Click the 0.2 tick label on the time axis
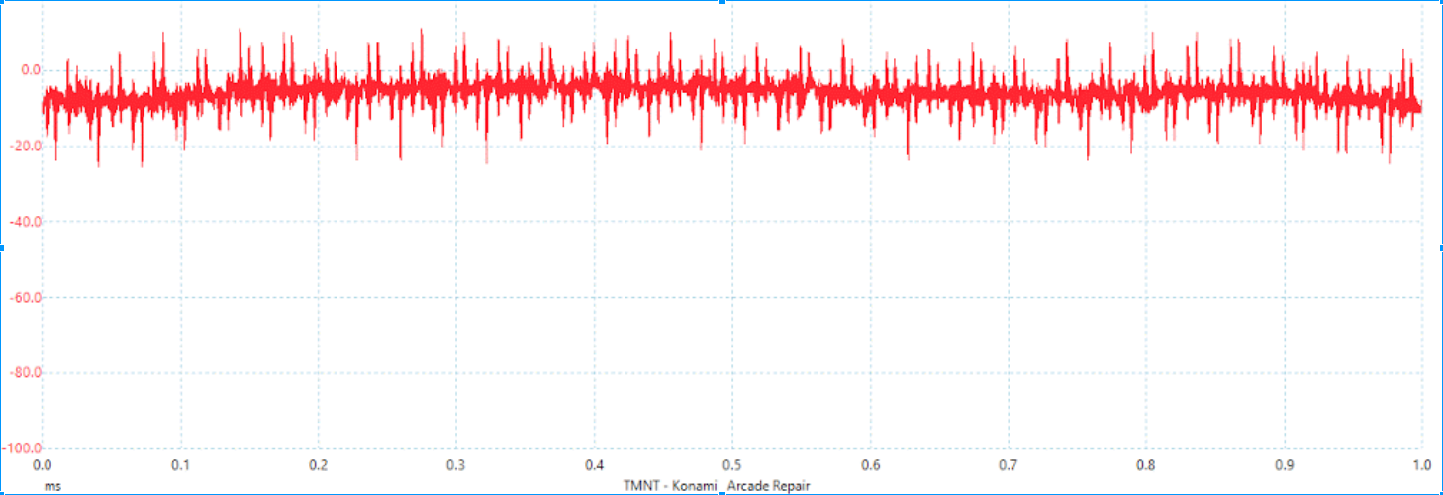 pyautogui.click(x=318, y=465)
